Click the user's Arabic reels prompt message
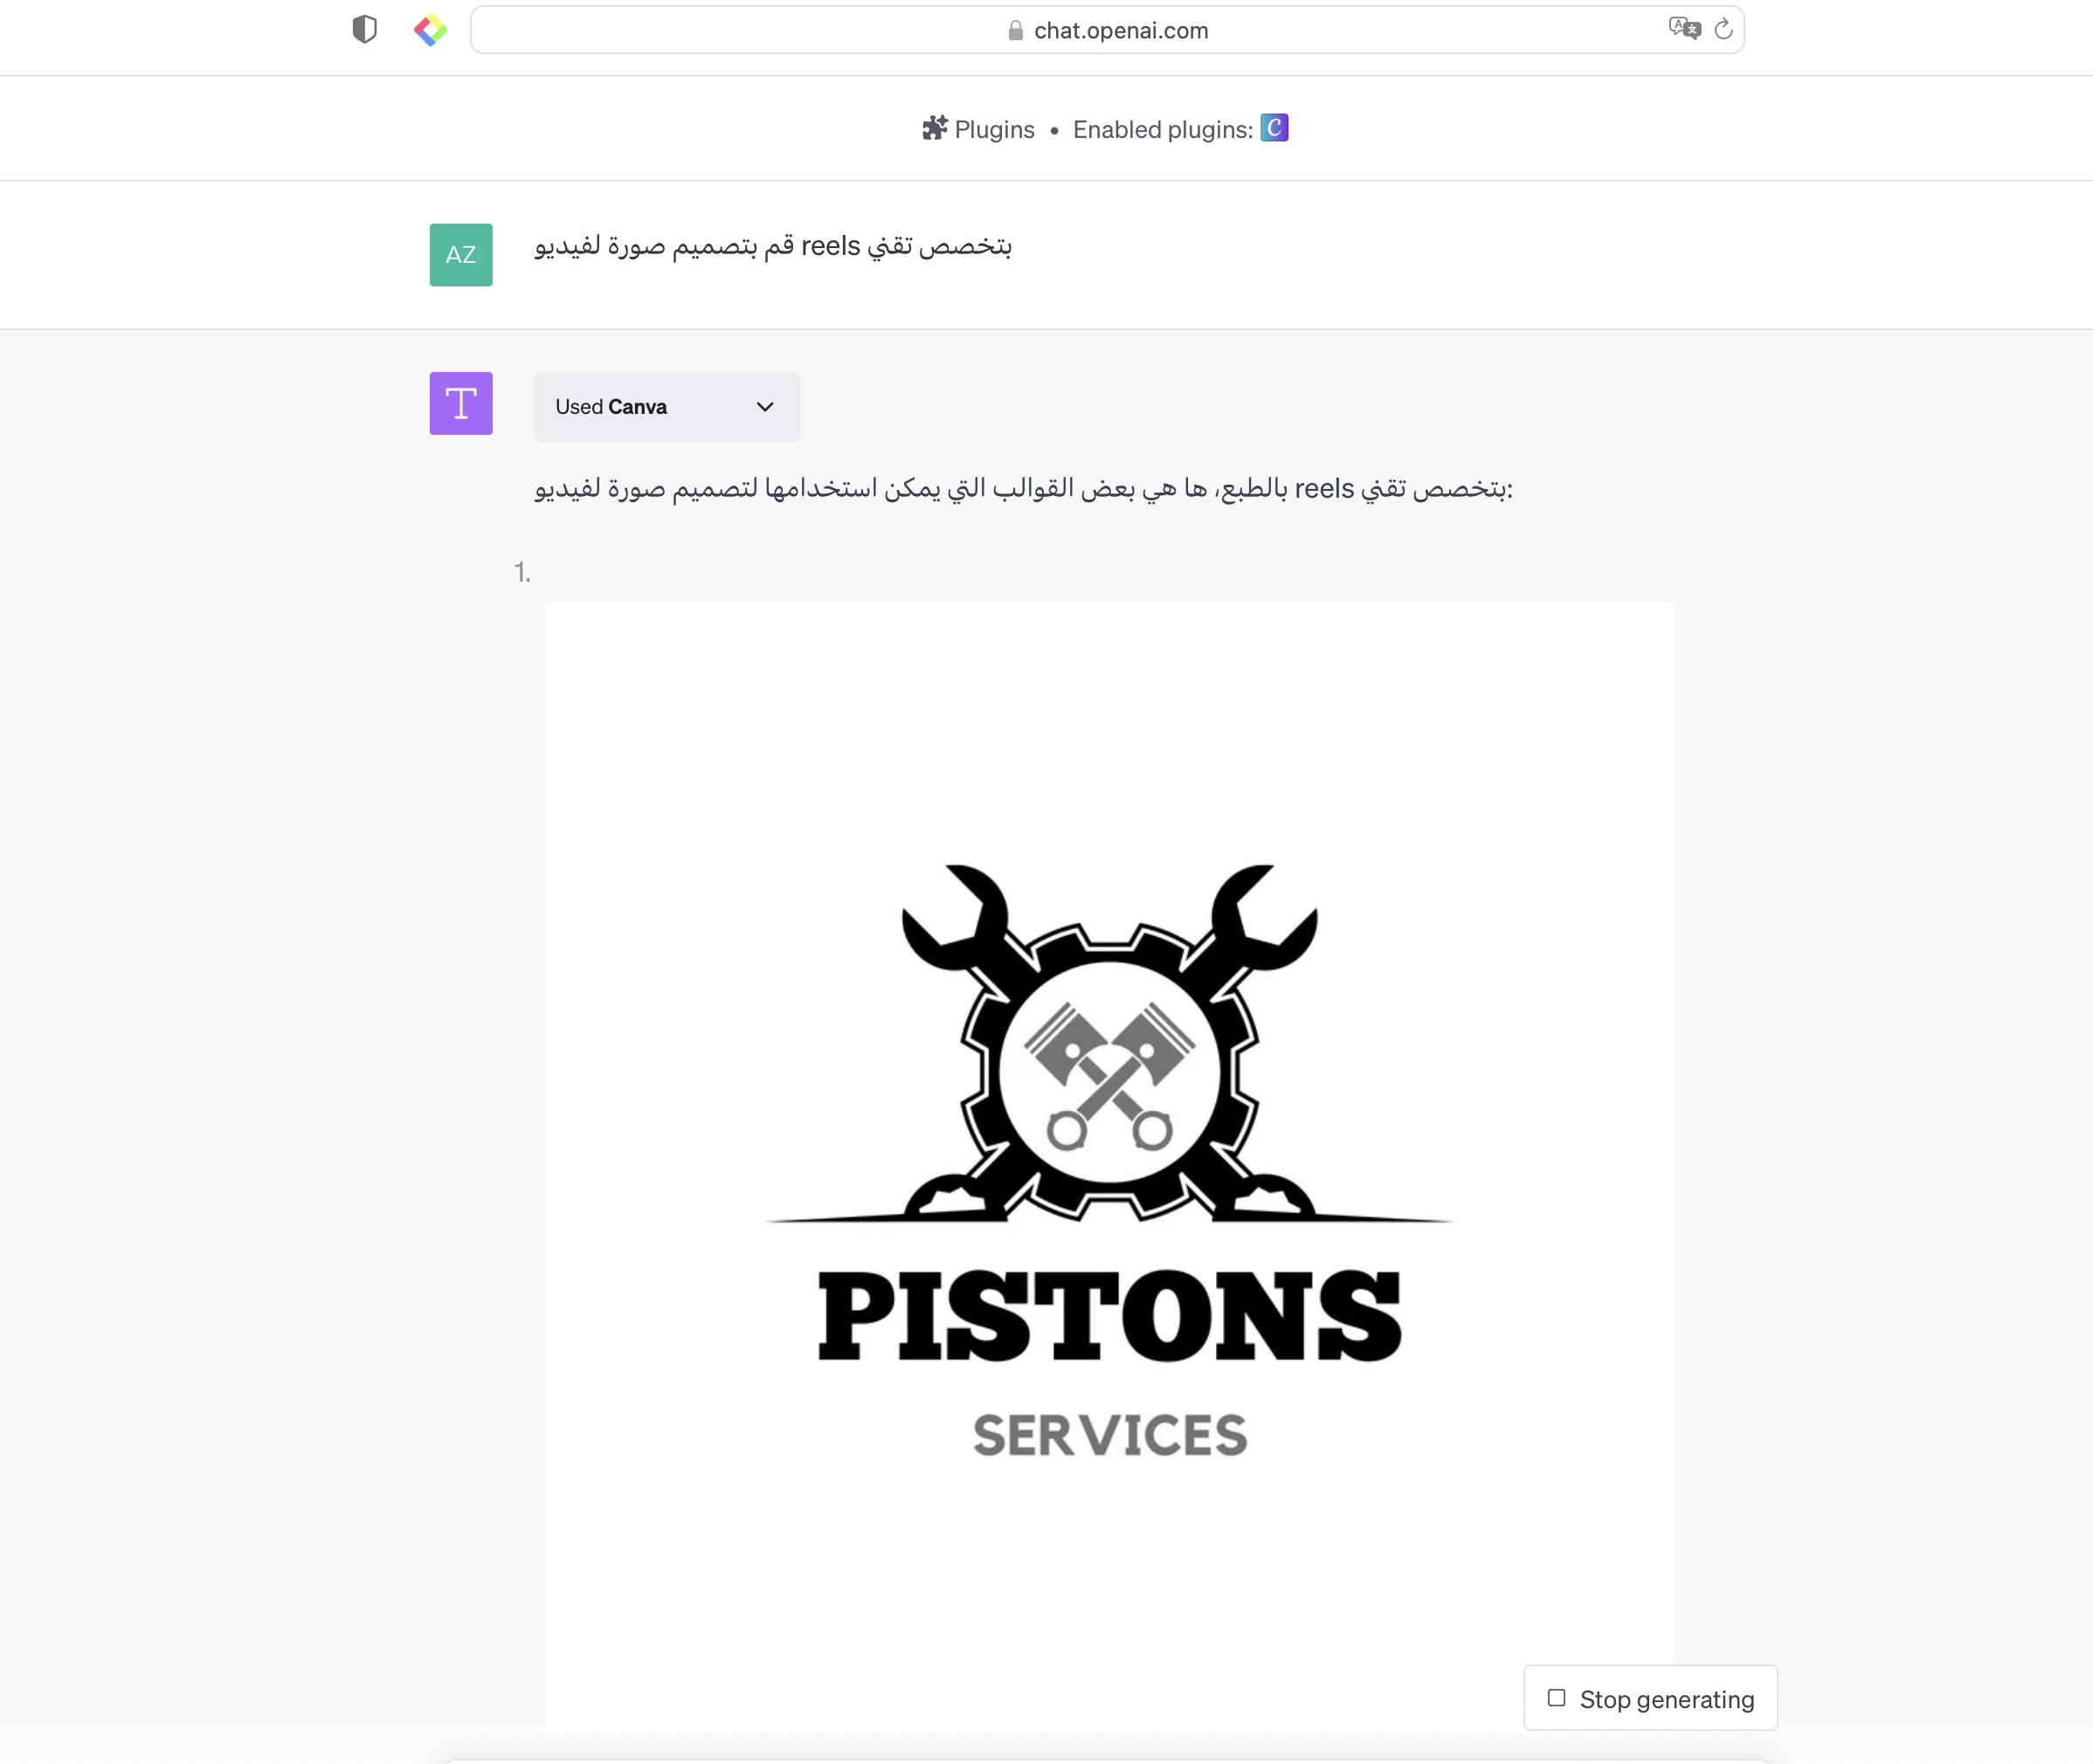2093x1764 pixels. pos(773,246)
